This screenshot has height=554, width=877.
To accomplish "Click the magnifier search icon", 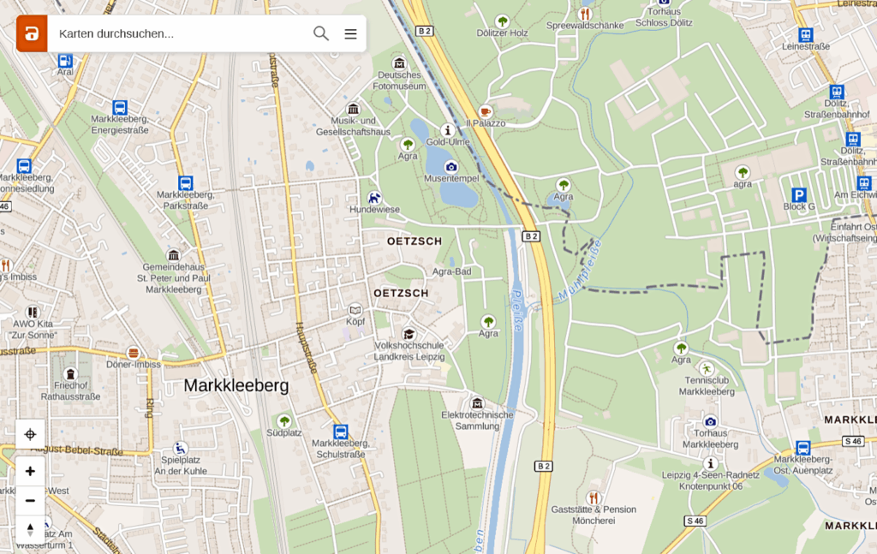I will pos(321,33).
